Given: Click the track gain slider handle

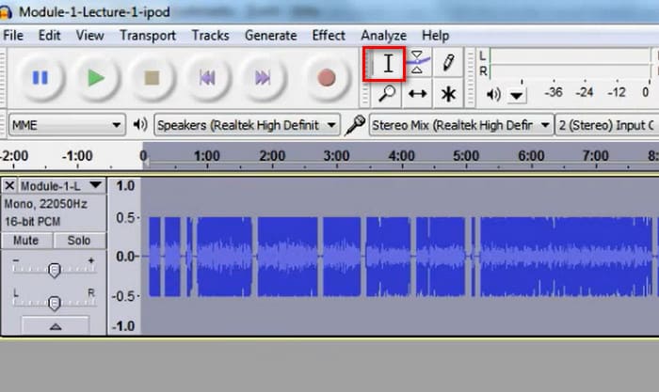Looking at the screenshot, I should (x=54, y=271).
